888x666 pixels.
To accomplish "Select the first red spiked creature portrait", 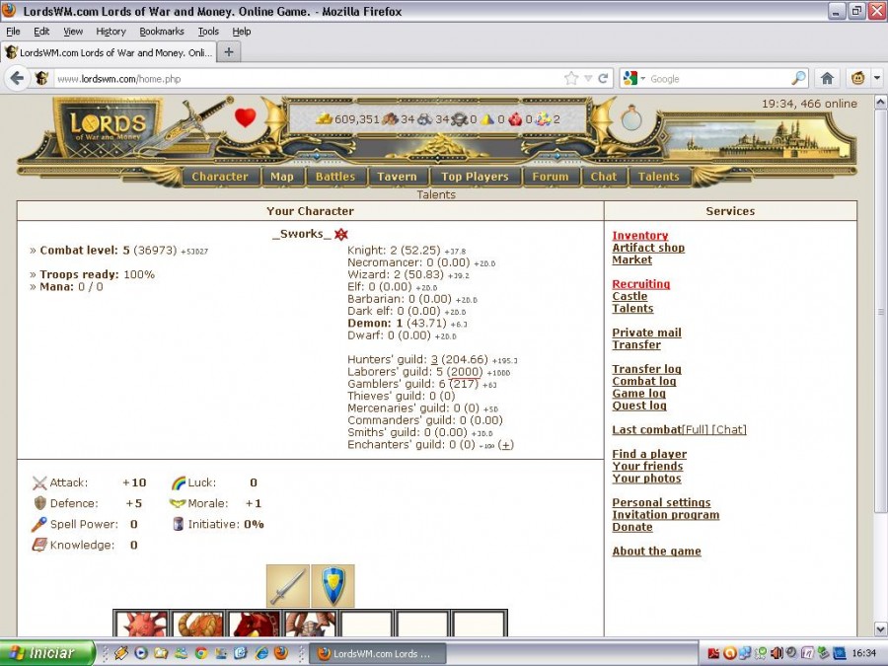I will (x=141, y=624).
